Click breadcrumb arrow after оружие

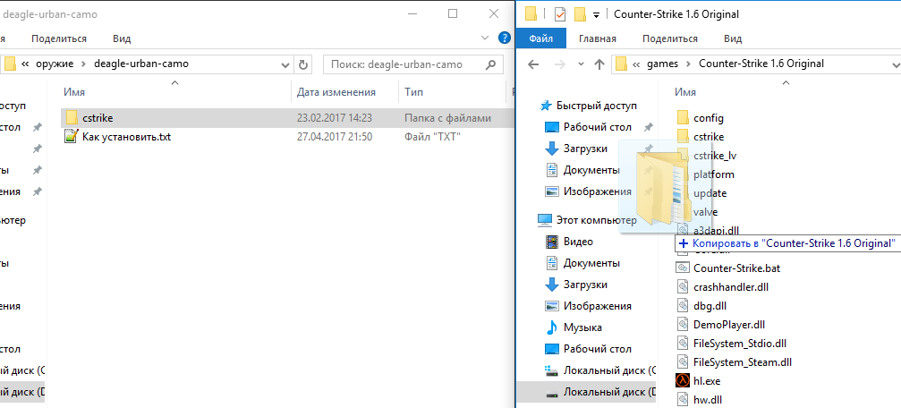click(82, 64)
